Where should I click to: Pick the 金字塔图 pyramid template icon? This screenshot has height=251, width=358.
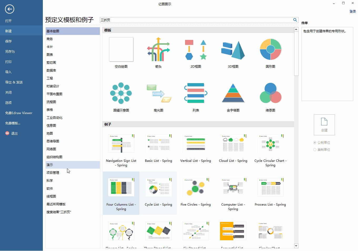[233, 93]
